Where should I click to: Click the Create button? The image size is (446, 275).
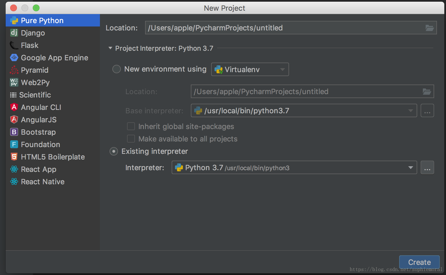tap(419, 262)
